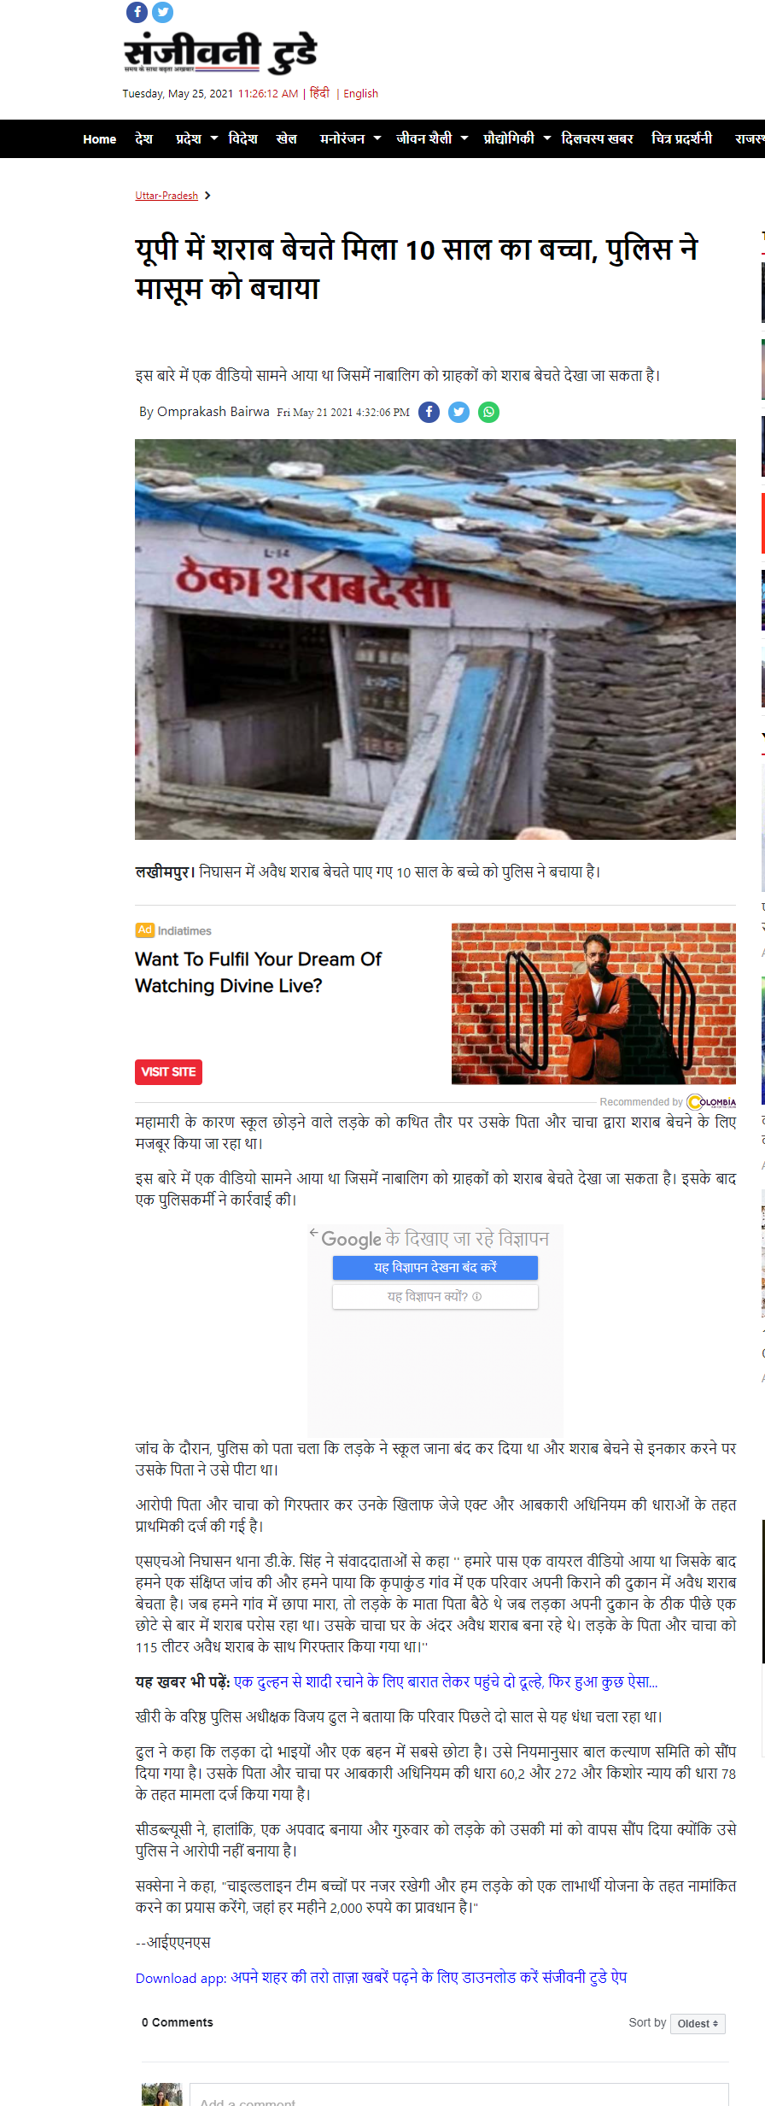Click the यह विज्ञापन देखना बंद करें button
This screenshot has height=2106, width=765.
click(x=435, y=1268)
